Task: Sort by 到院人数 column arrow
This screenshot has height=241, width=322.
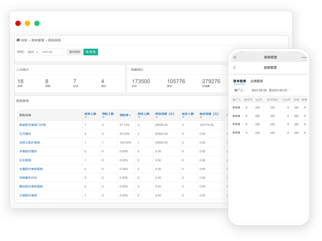Action: [x=104, y=118]
